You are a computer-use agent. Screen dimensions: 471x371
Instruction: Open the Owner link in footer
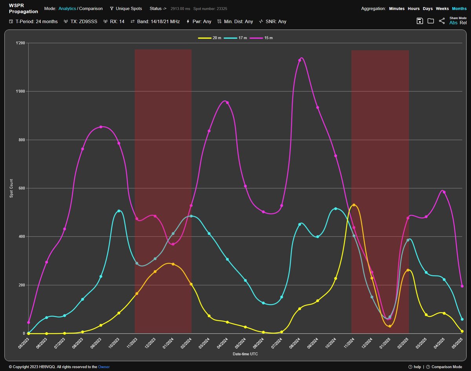[104, 367]
